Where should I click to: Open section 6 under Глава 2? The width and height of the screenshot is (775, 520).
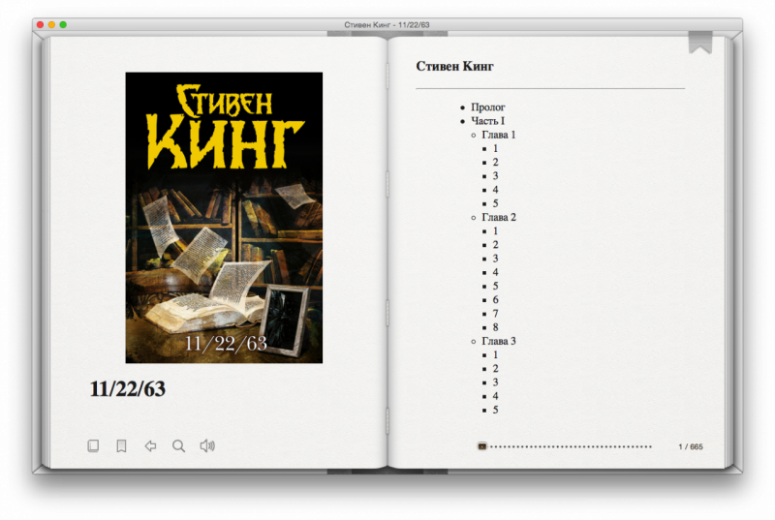(495, 300)
